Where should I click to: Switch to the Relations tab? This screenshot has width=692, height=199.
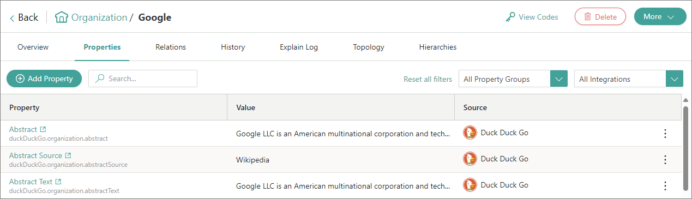(x=171, y=47)
